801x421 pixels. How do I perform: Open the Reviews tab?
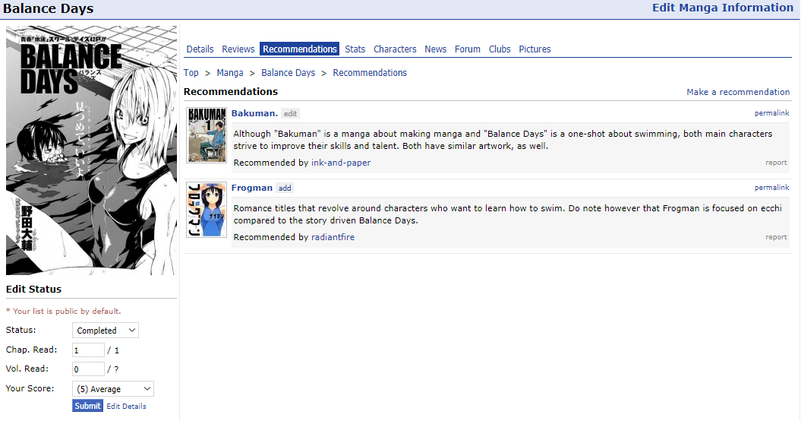tap(238, 49)
